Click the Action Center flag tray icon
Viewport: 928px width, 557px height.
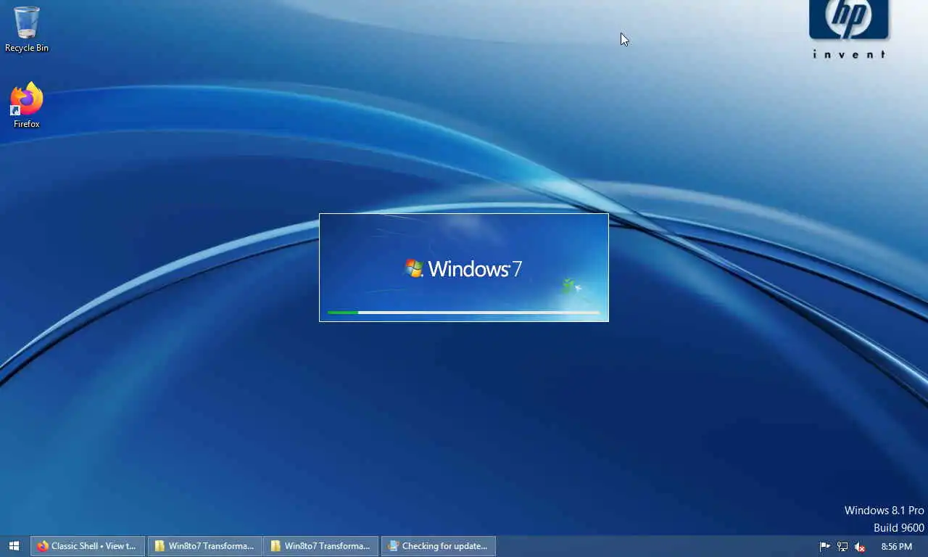coord(824,547)
